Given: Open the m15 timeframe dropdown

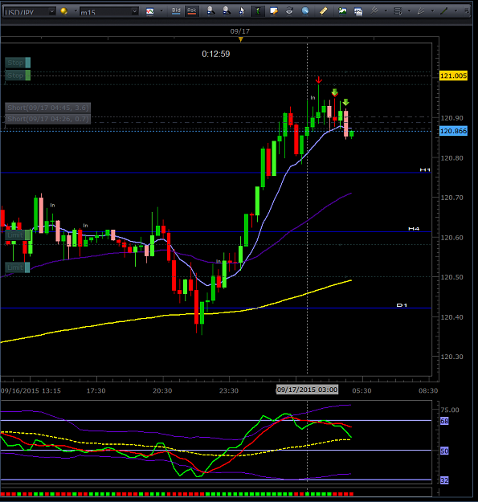Looking at the screenshot, I should click(x=135, y=11).
